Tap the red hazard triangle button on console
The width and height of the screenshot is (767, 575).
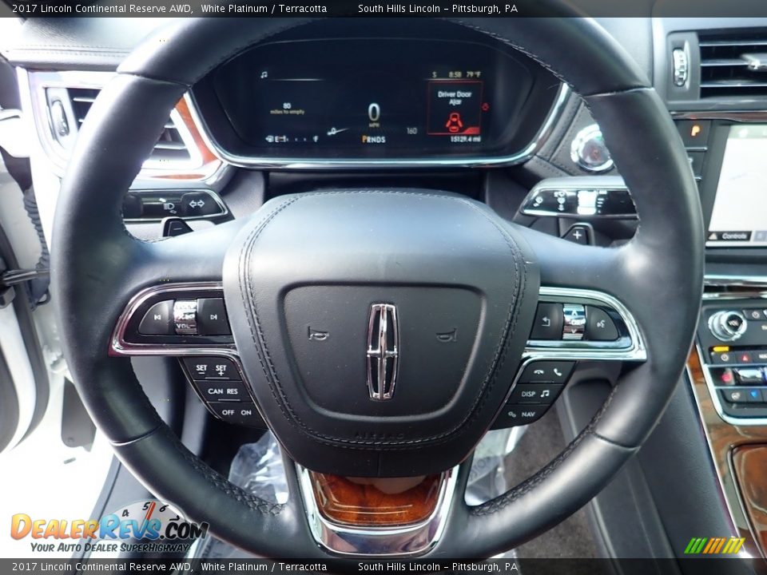pyautogui.click(x=745, y=359)
